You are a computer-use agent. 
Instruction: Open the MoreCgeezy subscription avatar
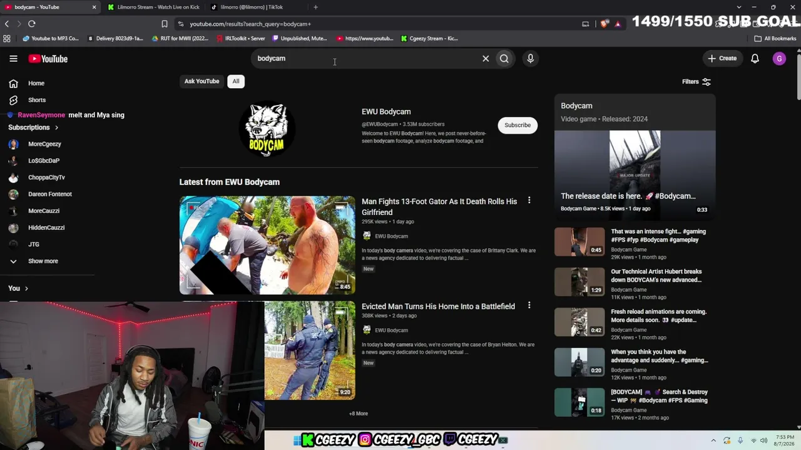tap(13, 144)
